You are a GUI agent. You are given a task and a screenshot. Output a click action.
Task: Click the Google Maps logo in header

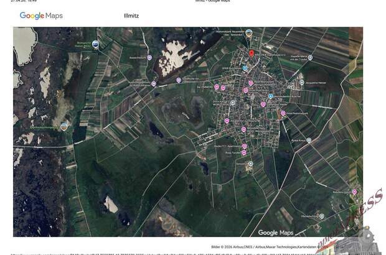coord(41,16)
